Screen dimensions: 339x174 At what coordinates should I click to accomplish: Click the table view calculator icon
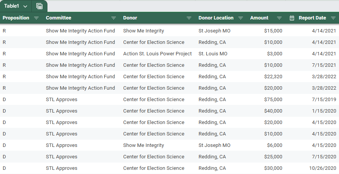[39, 6]
